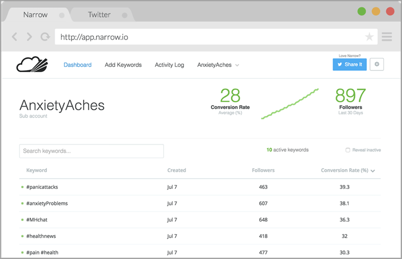The width and height of the screenshot is (402, 259).
Task: Sort by Conversion Rate column arrow
Action: (373, 171)
